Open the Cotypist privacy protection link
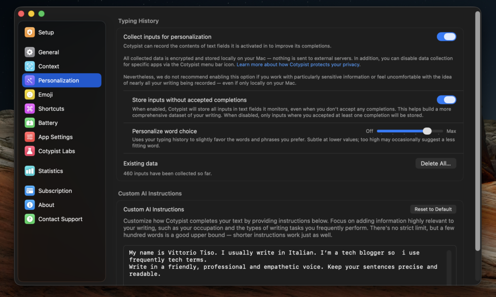496x297 pixels. (298, 64)
